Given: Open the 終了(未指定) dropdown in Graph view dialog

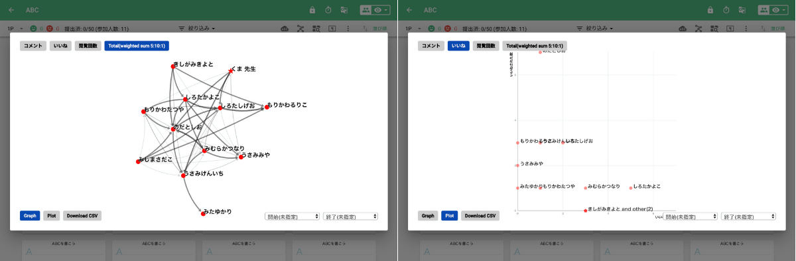Looking at the screenshot, I should (x=350, y=217).
